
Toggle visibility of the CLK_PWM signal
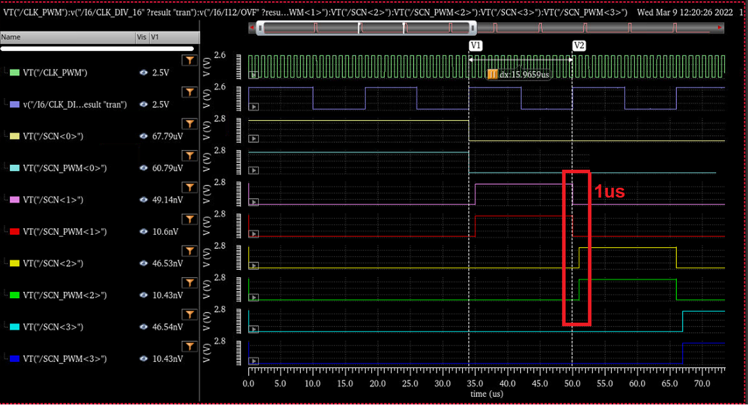pos(143,73)
